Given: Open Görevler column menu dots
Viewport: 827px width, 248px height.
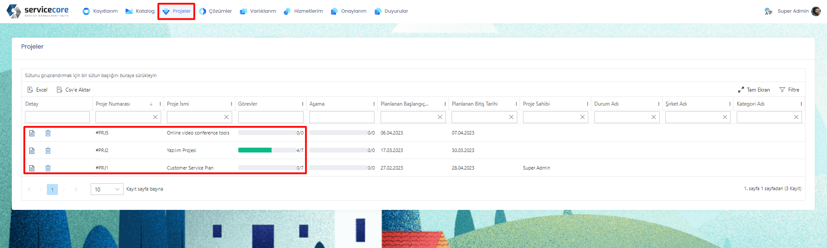Looking at the screenshot, I should tap(303, 104).
